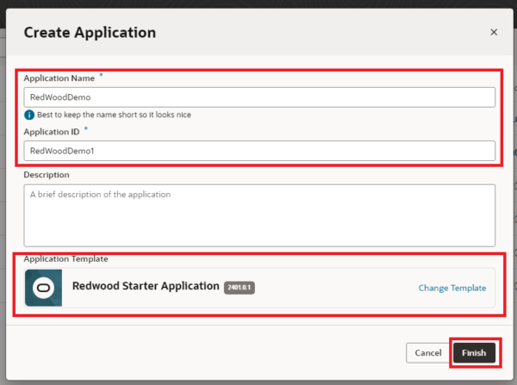Viewport: 517px width, 385px height.
Task: Click the Create Application heading
Action: coord(90,33)
